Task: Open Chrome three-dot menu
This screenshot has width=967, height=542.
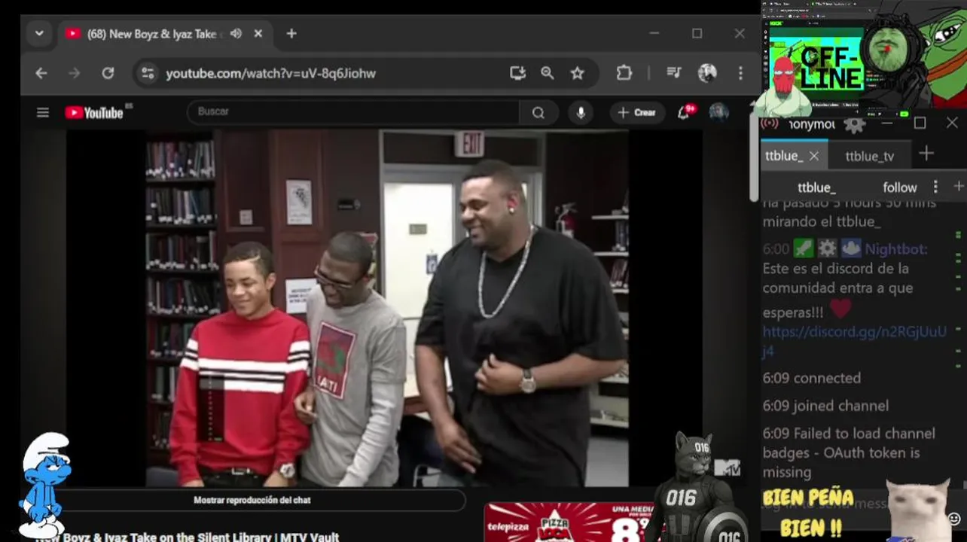Action: pos(740,73)
